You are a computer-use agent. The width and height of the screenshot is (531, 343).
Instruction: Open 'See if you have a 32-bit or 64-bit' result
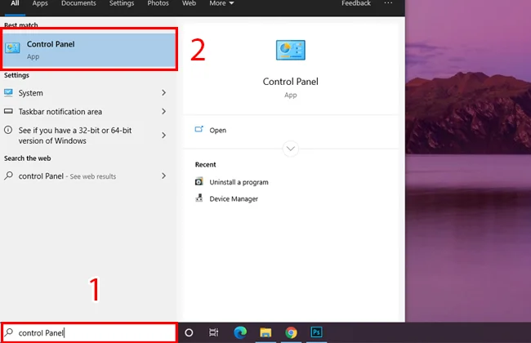[87, 135]
